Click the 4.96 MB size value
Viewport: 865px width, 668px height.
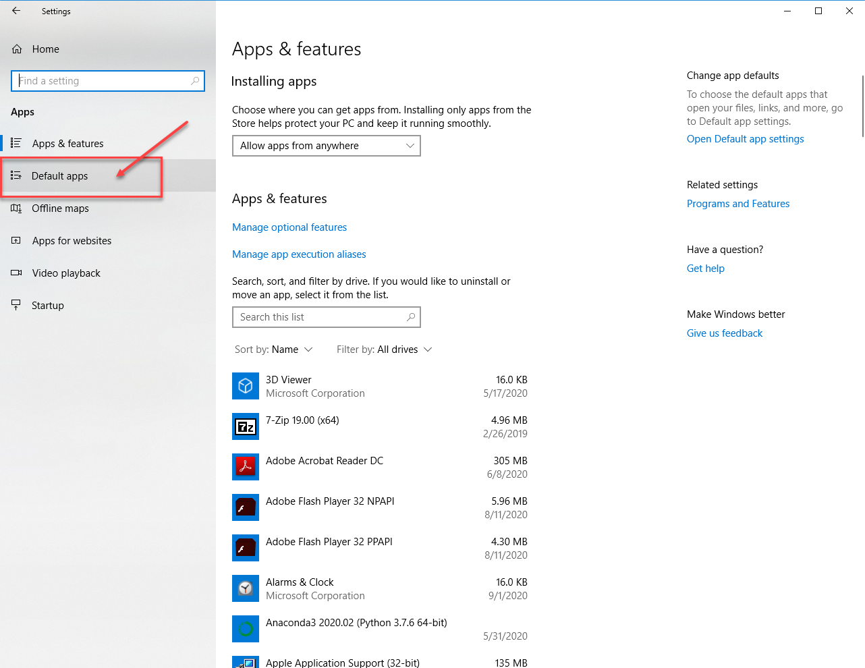point(509,420)
